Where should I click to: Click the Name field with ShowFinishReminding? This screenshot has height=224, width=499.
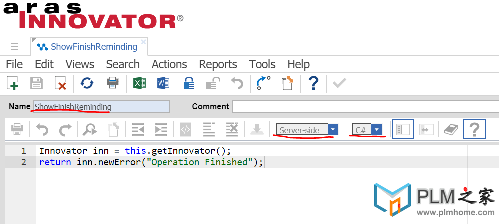click(102, 107)
